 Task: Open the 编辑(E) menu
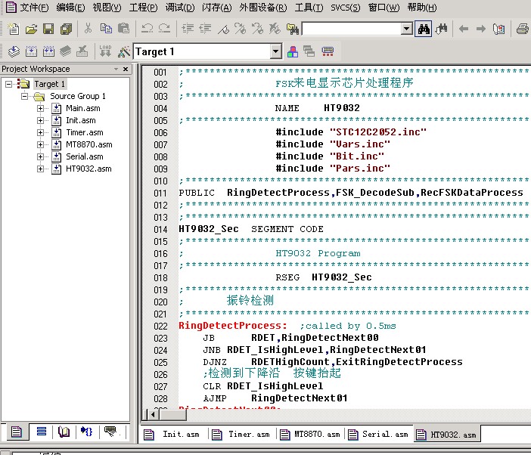click(x=70, y=7)
